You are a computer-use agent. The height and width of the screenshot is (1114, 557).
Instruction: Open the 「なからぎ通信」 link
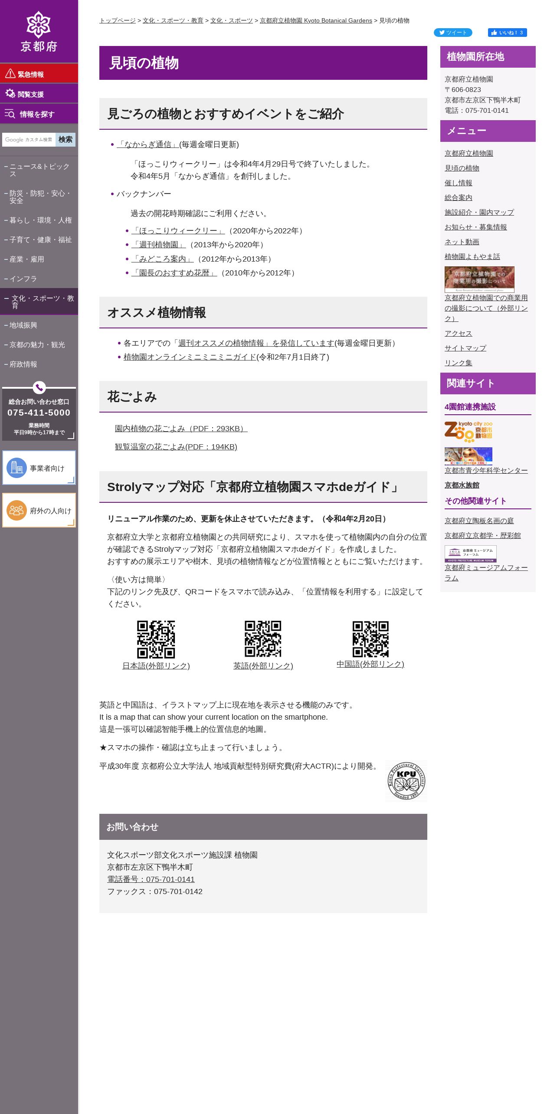(148, 144)
